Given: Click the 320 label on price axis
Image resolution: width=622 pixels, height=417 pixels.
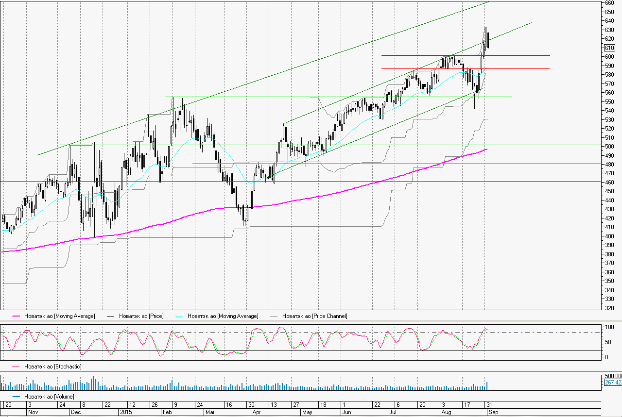Looking at the screenshot, I should coord(609,308).
